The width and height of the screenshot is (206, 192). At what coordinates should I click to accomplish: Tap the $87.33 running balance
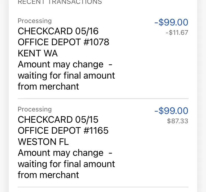point(177,121)
